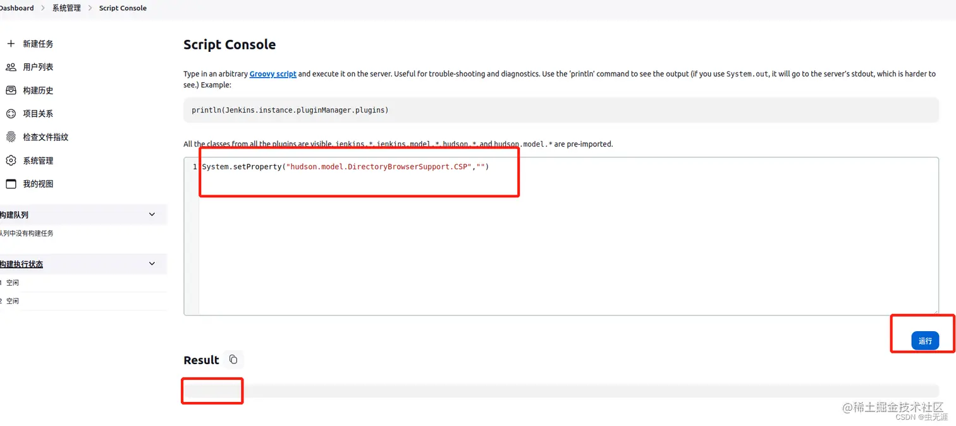Click the Script Console breadcrumb

pyautogui.click(x=123, y=8)
